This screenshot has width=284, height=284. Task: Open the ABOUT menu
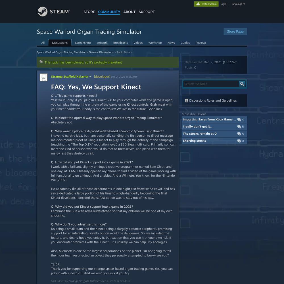tap(130, 12)
